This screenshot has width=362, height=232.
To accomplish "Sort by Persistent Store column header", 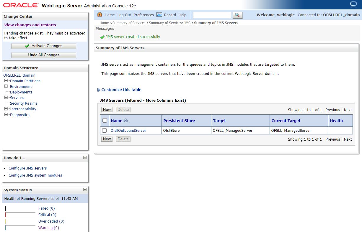I will coord(179,121).
